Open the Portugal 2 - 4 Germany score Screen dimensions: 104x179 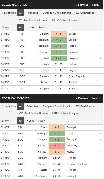tap(57, 146)
